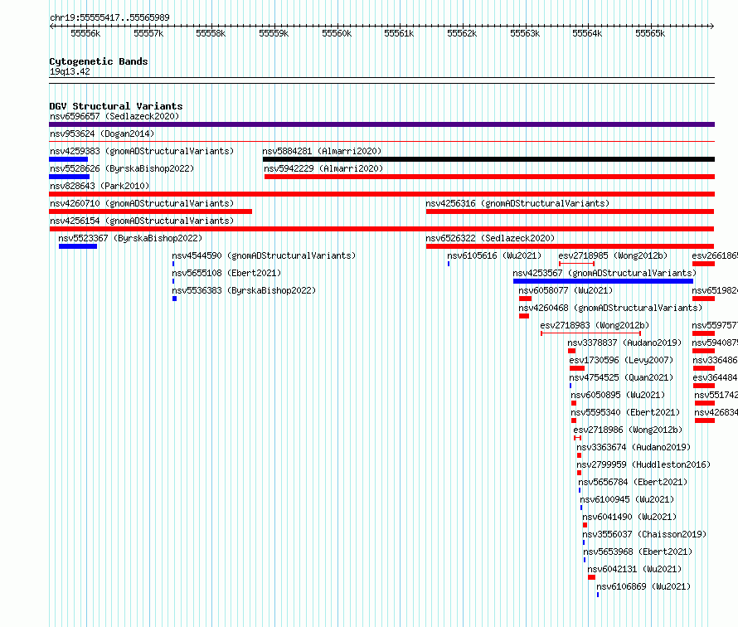This screenshot has width=738, height=627.
Task: Open variant nsv3363674 (Audano2019) label
Action: point(634,447)
